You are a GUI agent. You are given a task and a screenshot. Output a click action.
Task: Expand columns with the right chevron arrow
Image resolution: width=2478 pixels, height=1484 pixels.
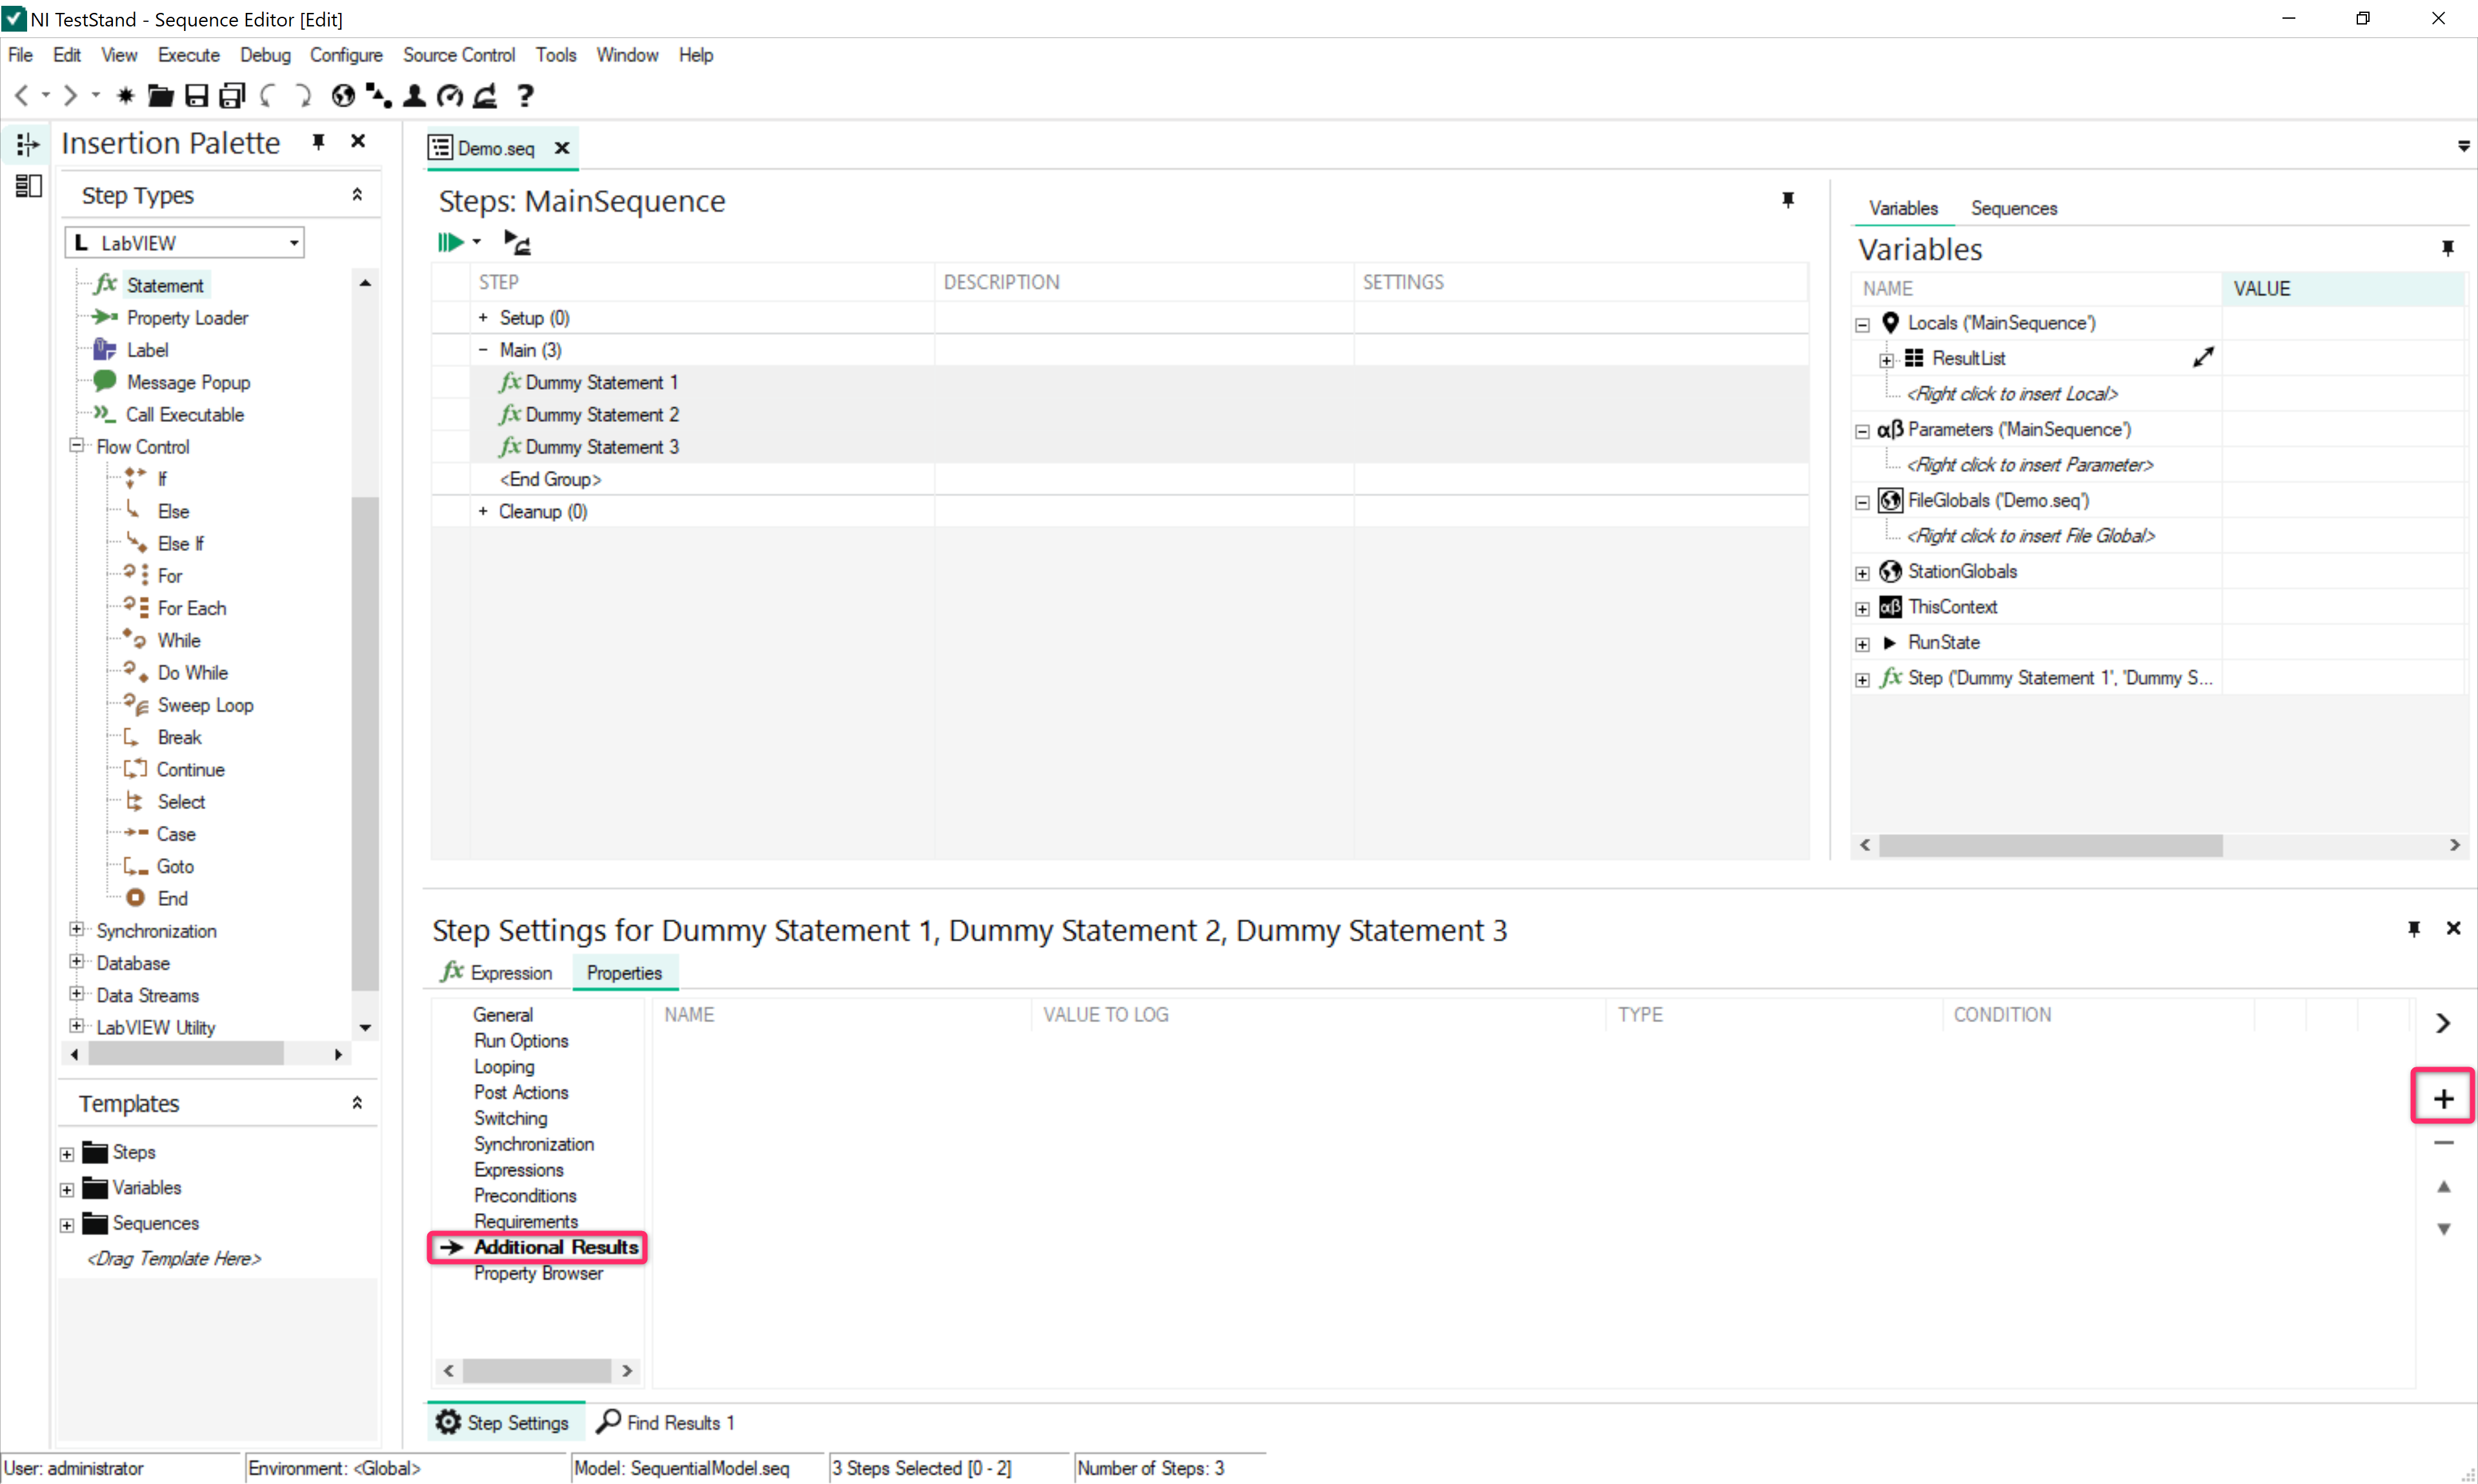click(2443, 1022)
